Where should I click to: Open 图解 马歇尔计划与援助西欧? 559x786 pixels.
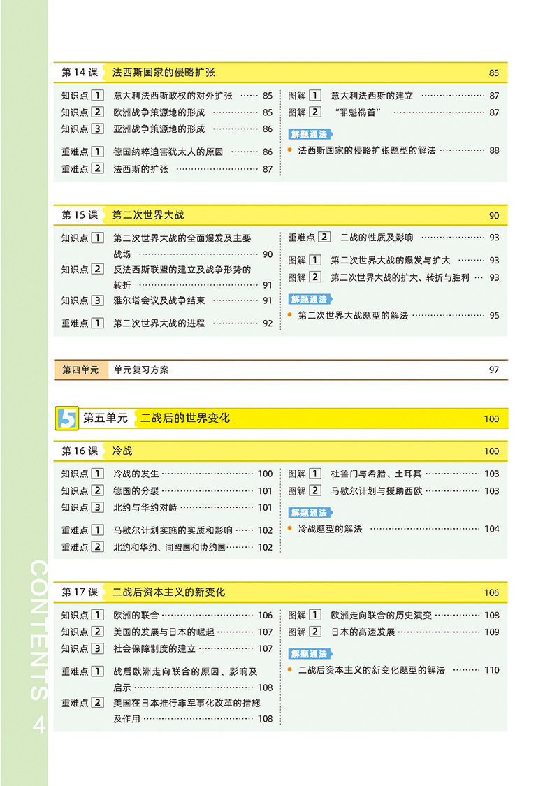(377, 490)
